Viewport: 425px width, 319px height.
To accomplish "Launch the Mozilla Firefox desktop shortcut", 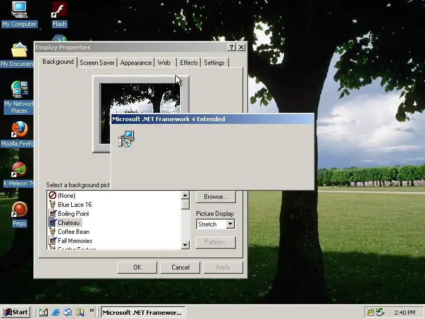I will click(x=19, y=129).
